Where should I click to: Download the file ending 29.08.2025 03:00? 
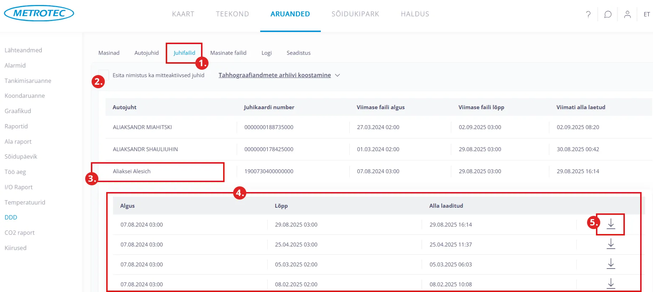point(611,224)
